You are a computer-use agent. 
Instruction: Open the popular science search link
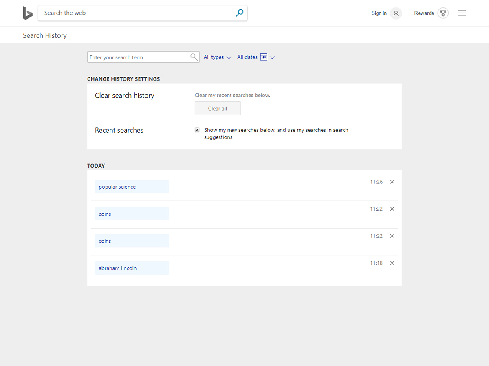(x=117, y=187)
